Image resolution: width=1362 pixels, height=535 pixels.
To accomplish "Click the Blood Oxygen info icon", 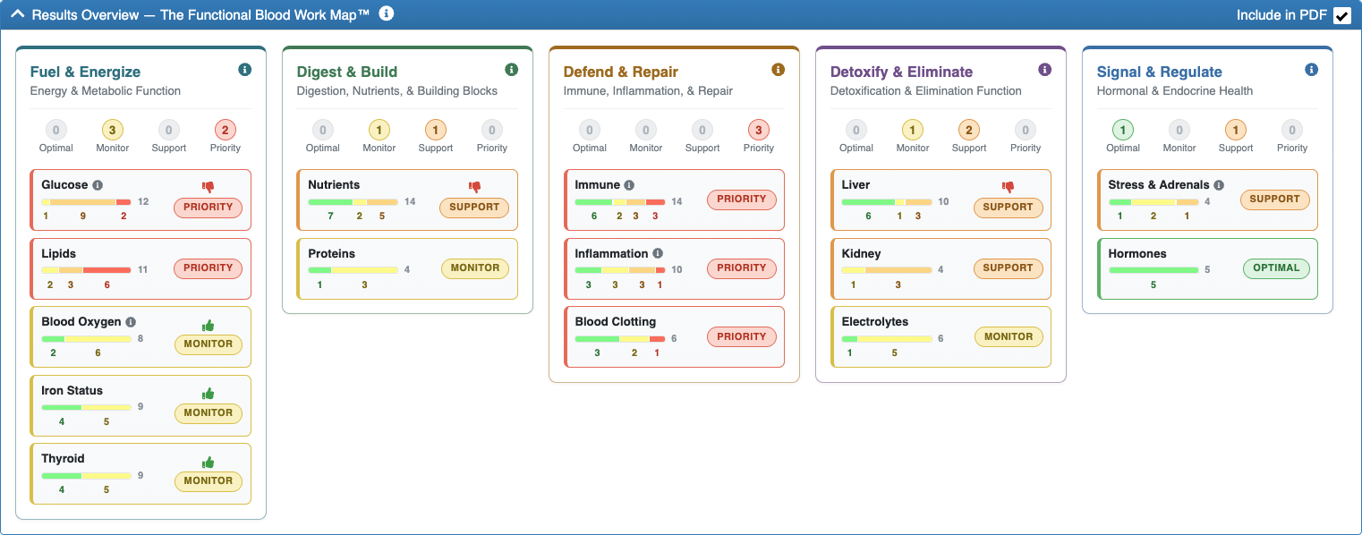I will [x=131, y=322].
